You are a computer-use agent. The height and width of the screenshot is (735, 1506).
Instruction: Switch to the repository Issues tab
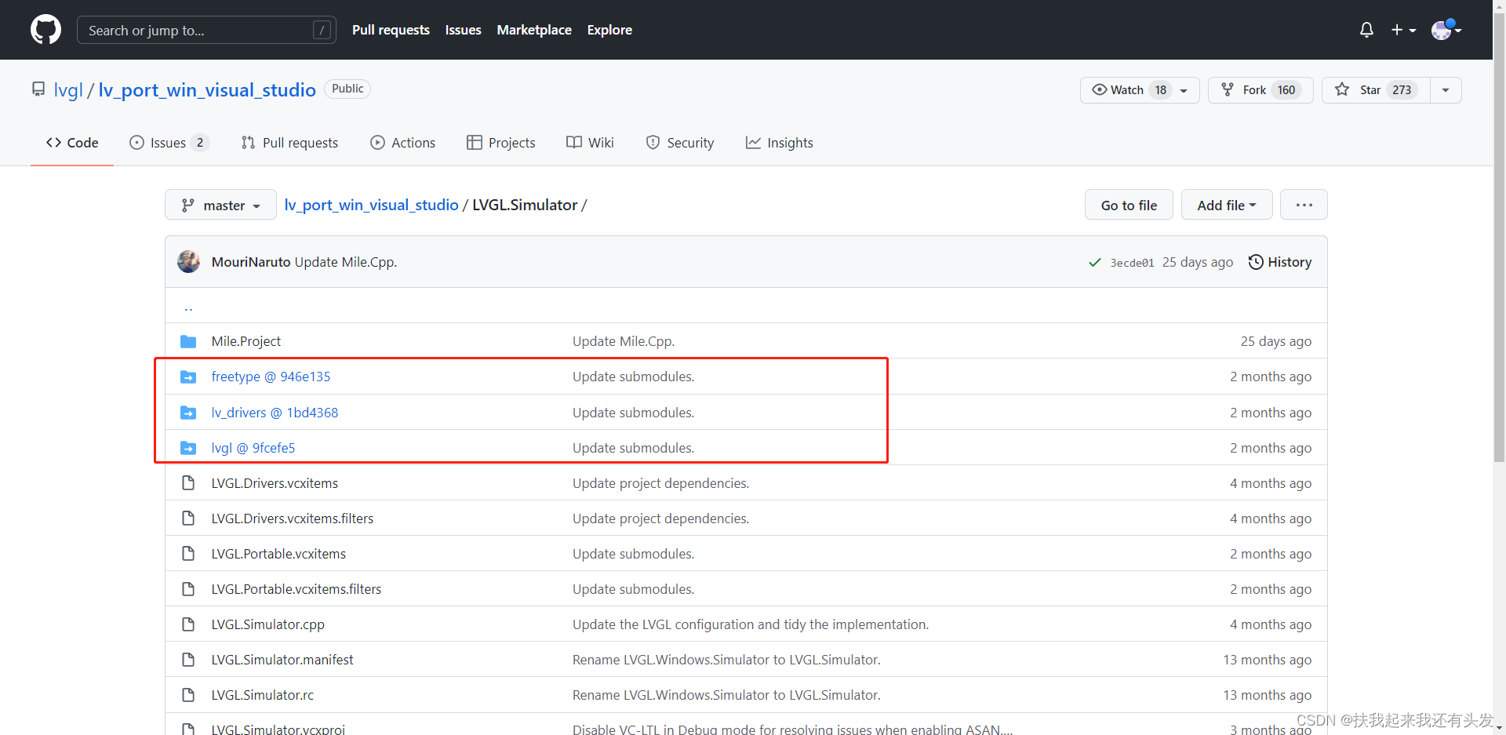coord(169,143)
